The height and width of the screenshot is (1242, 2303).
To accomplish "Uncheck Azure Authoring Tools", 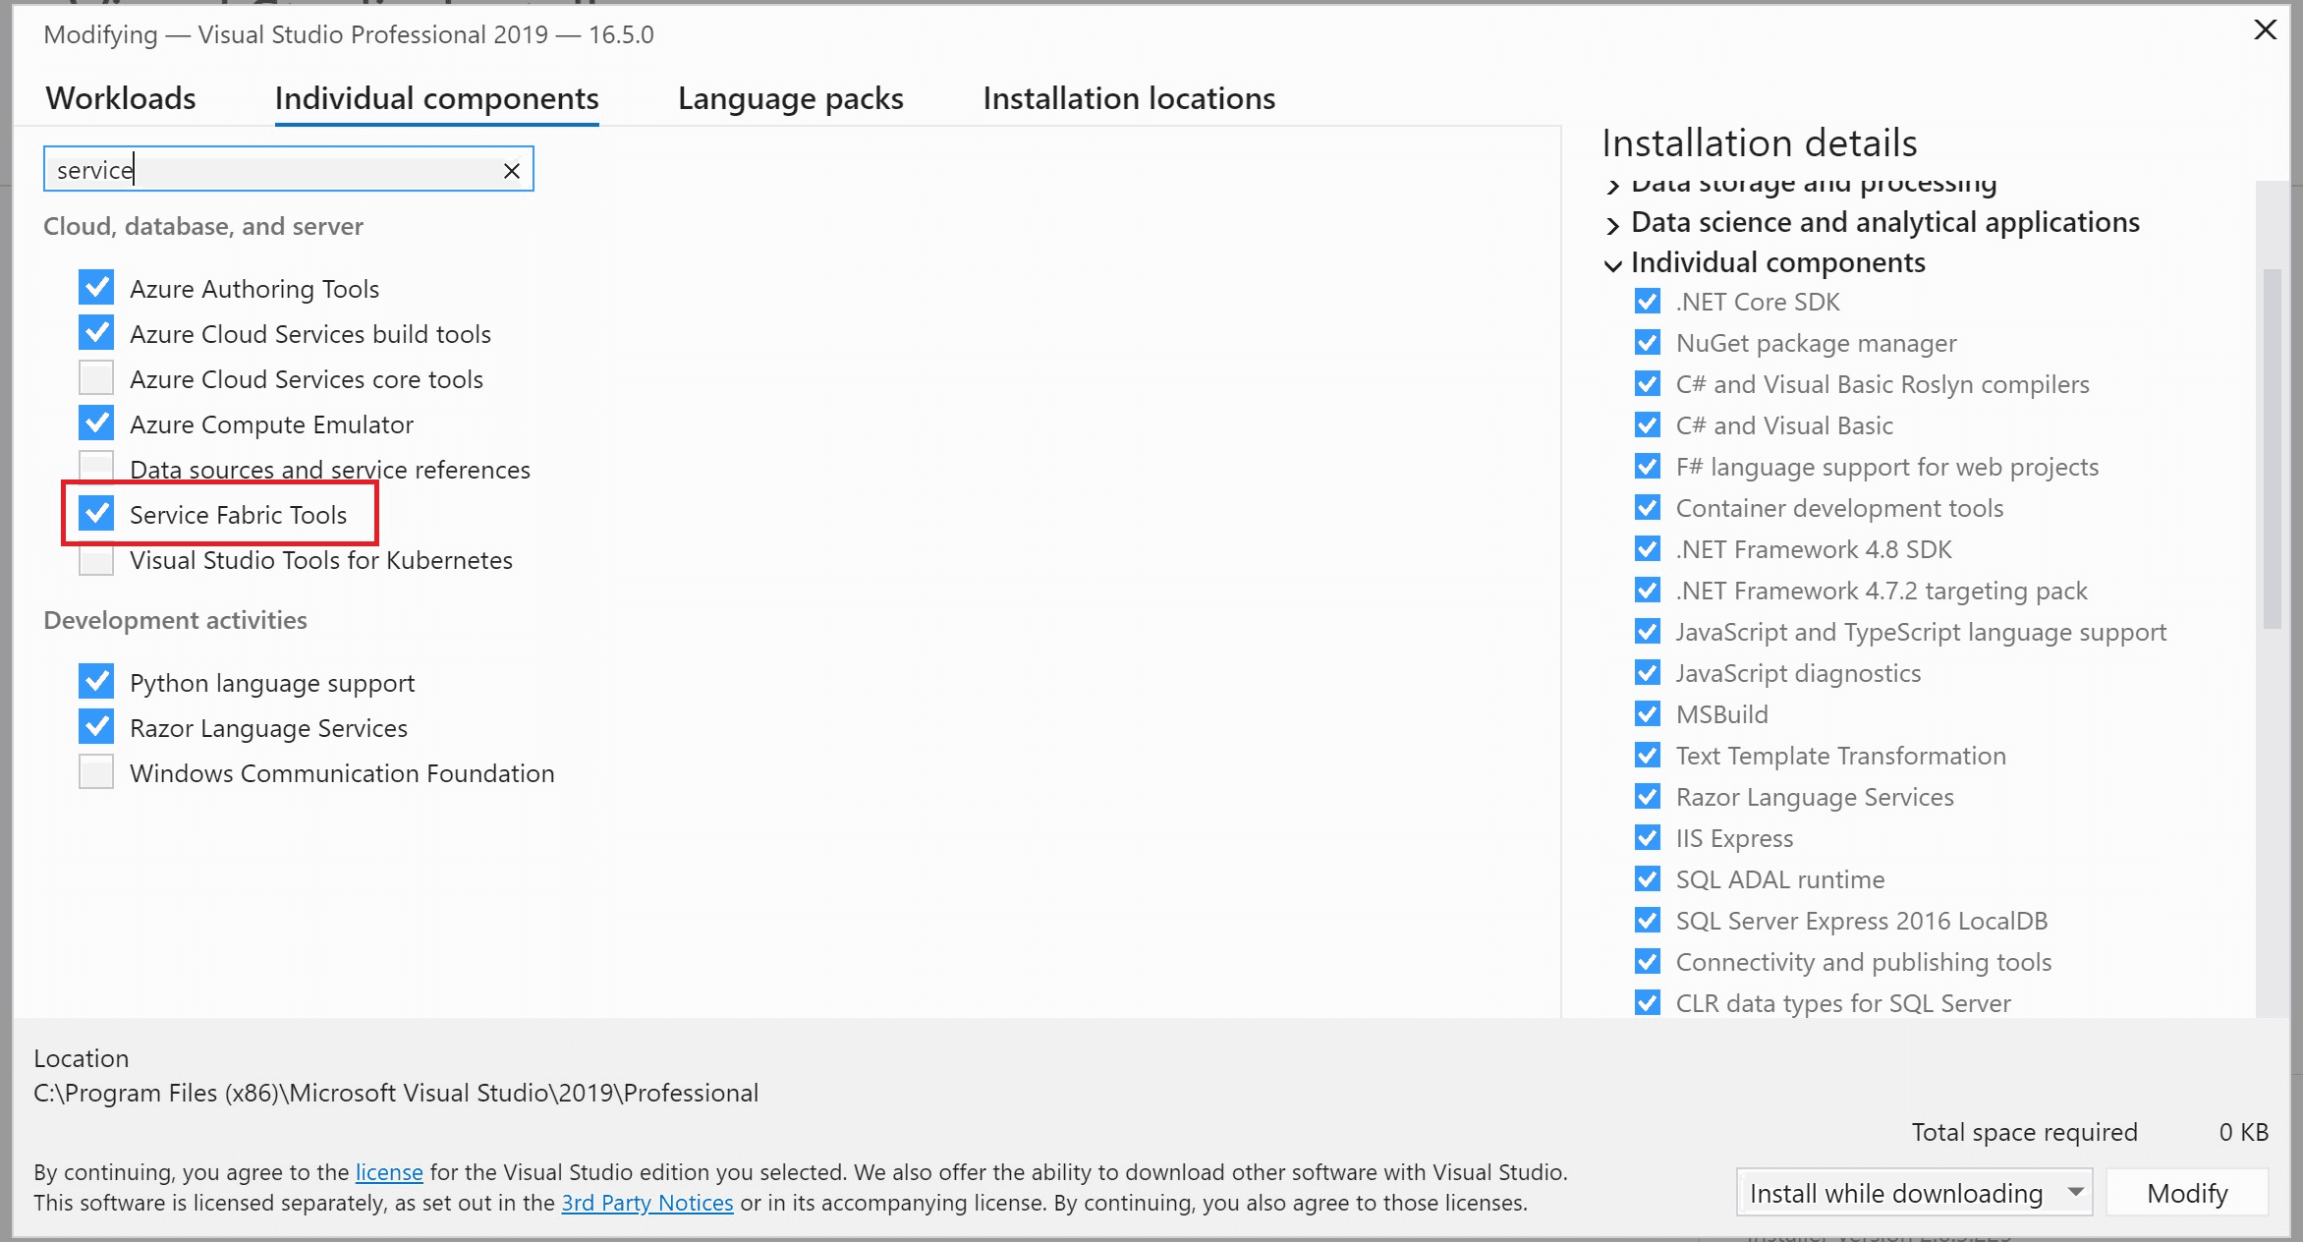I will tap(95, 287).
